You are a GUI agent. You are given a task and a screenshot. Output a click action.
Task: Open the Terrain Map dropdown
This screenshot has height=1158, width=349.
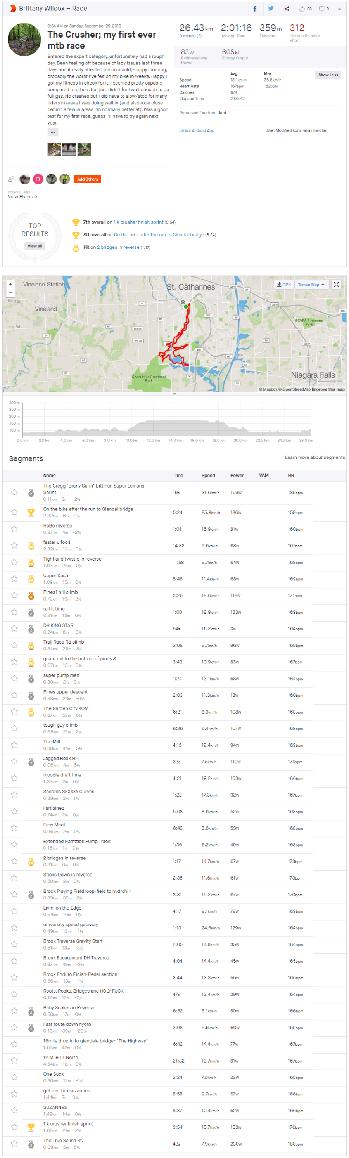(x=311, y=285)
